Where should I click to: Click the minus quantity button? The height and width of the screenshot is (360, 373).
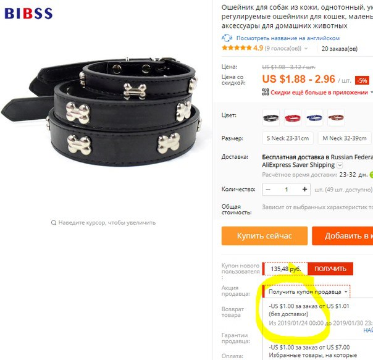[268, 190]
